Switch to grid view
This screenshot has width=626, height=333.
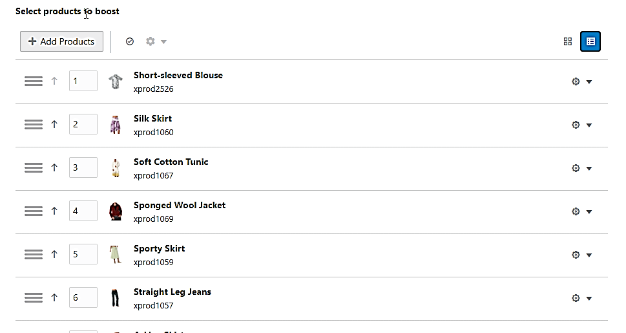point(568,41)
